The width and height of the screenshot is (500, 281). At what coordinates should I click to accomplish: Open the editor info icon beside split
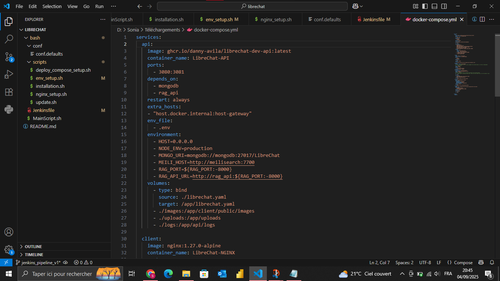pyautogui.click(x=474, y=19)
